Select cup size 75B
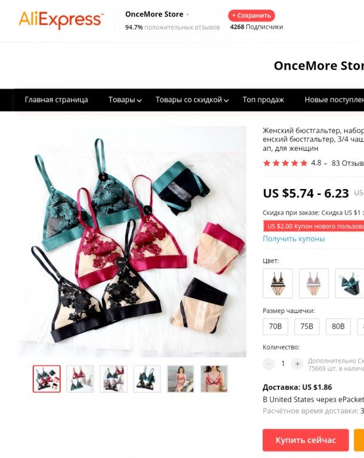Image resolution: width=364 pixels, height=458 pixels. pos(307,326)
